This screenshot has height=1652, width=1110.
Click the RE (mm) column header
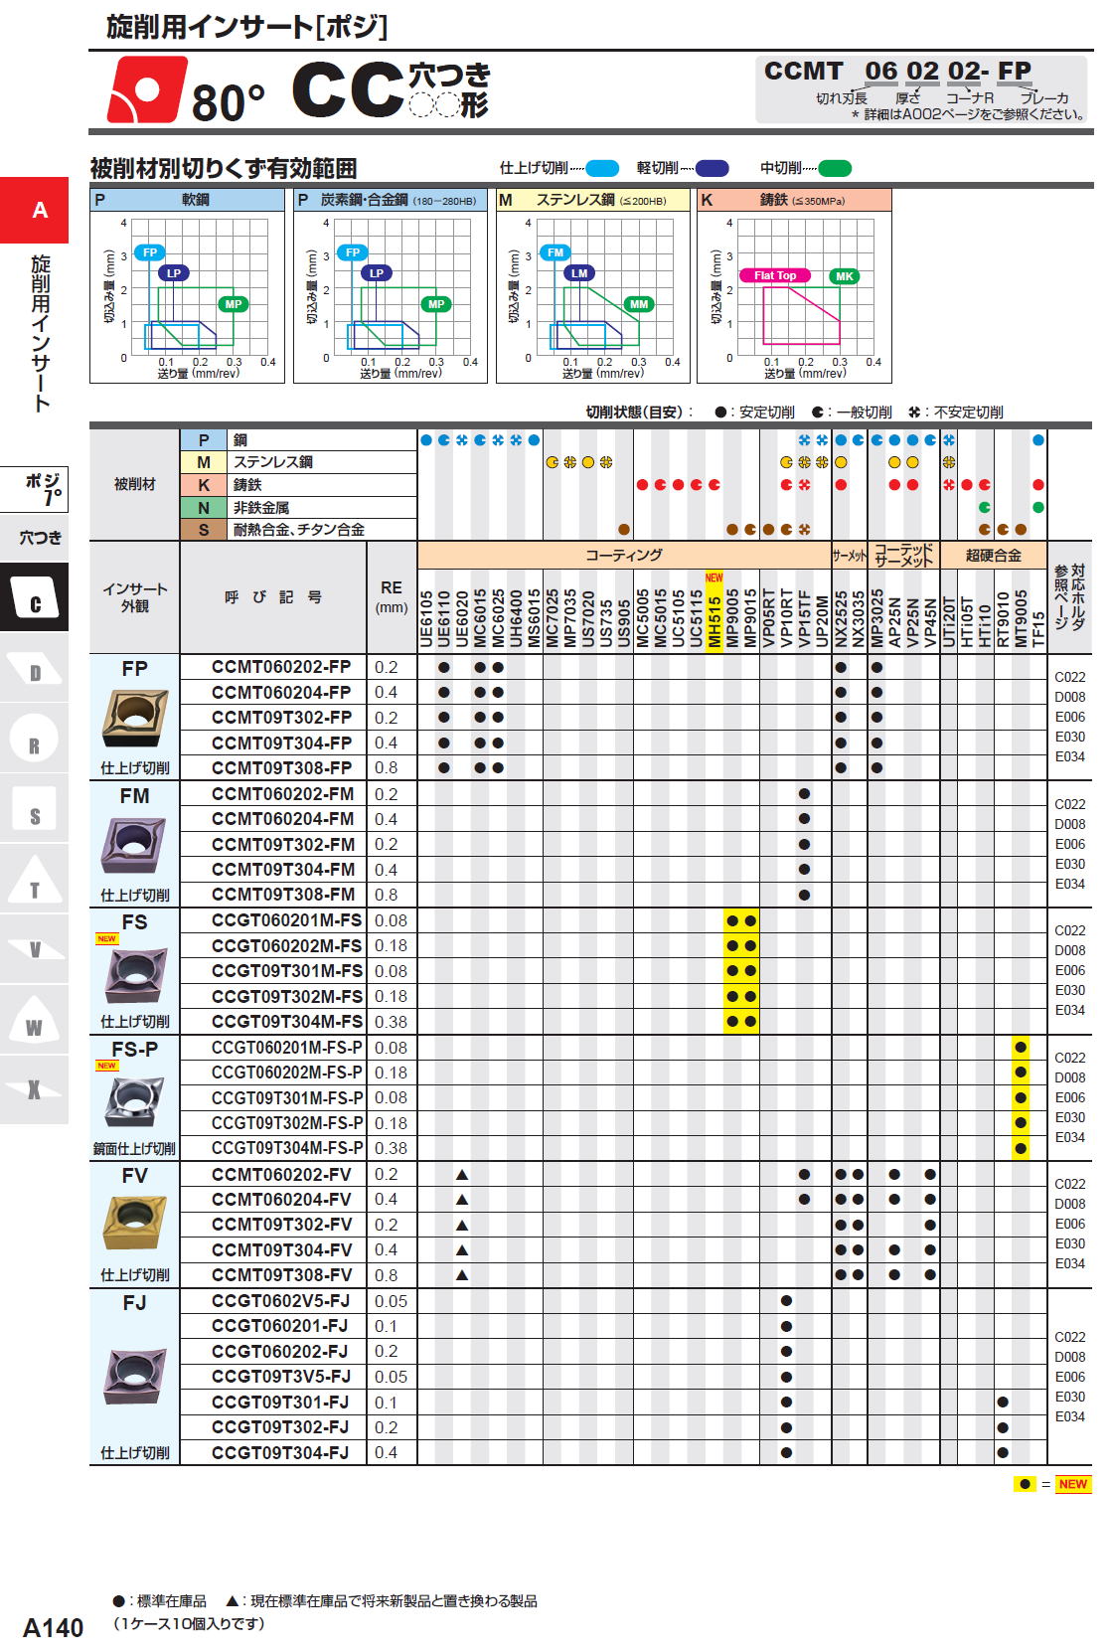392,597
